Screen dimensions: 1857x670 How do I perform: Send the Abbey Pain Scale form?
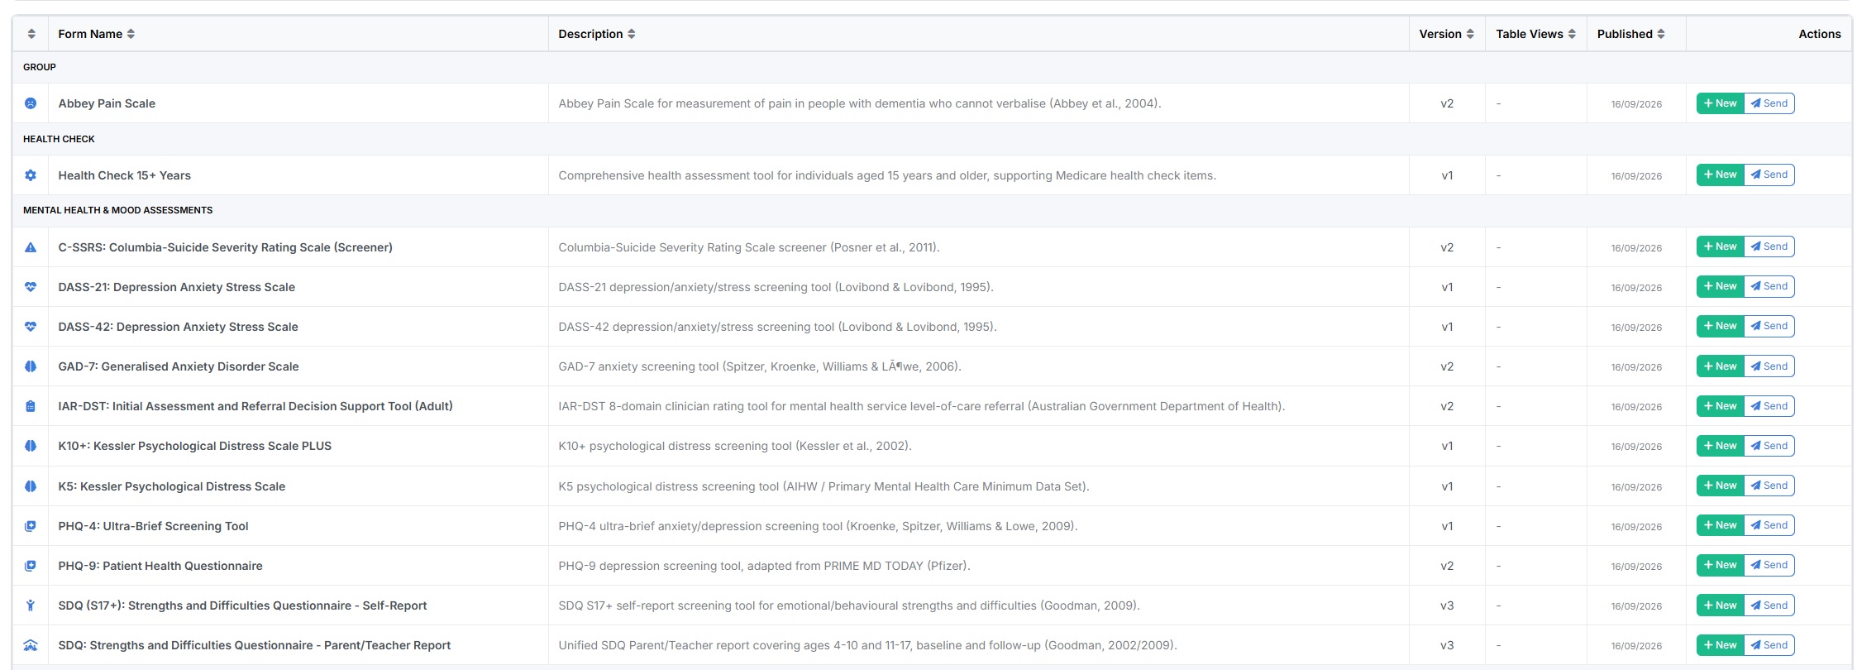[1769, 103]
